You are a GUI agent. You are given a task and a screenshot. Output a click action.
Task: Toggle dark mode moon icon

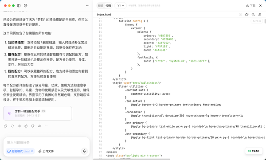tap(259, 15)
